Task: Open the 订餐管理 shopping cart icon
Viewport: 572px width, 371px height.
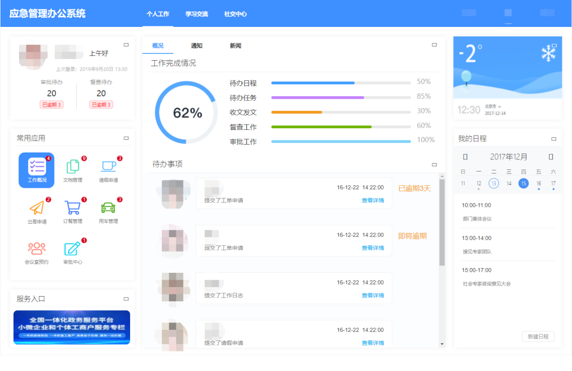Action: (x=73, y=208)
